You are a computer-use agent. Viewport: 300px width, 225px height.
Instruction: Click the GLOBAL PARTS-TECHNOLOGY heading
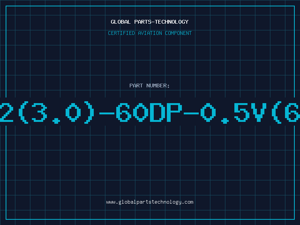click(150, 22)
